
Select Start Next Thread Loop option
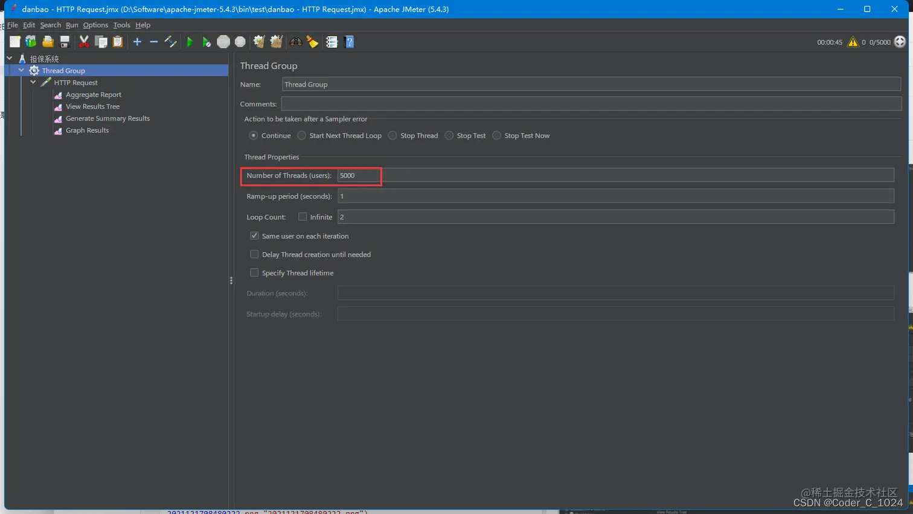coord(301,135)
